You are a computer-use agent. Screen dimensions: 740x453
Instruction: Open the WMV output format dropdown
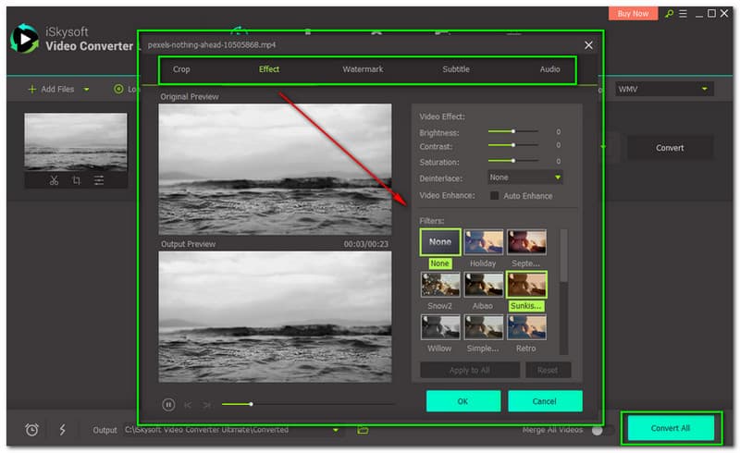point(664,89)
